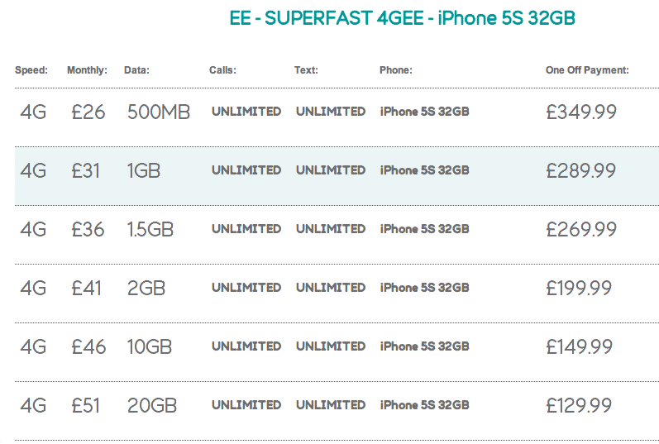Pick the £46 monthly 10GB plan
Viewport: 659px width, 444px height.
pyautogui.click(x=337, y=352)
